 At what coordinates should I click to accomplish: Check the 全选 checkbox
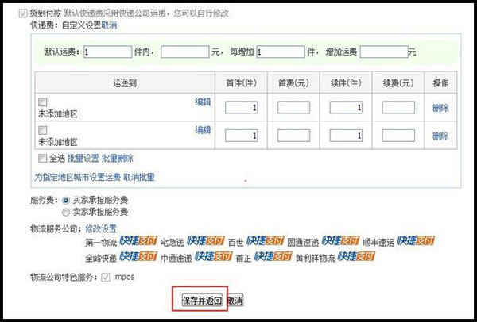coord(43,158)
